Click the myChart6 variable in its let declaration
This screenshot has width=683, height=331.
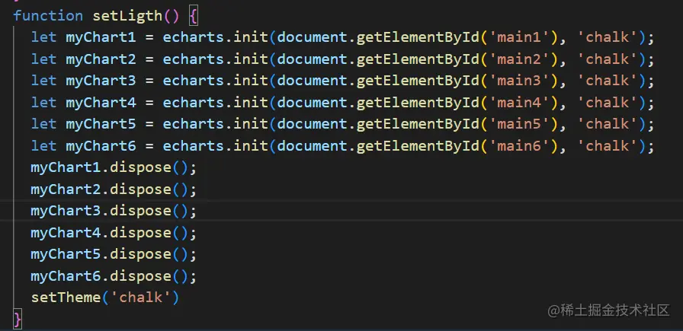[x=101, y=147]
